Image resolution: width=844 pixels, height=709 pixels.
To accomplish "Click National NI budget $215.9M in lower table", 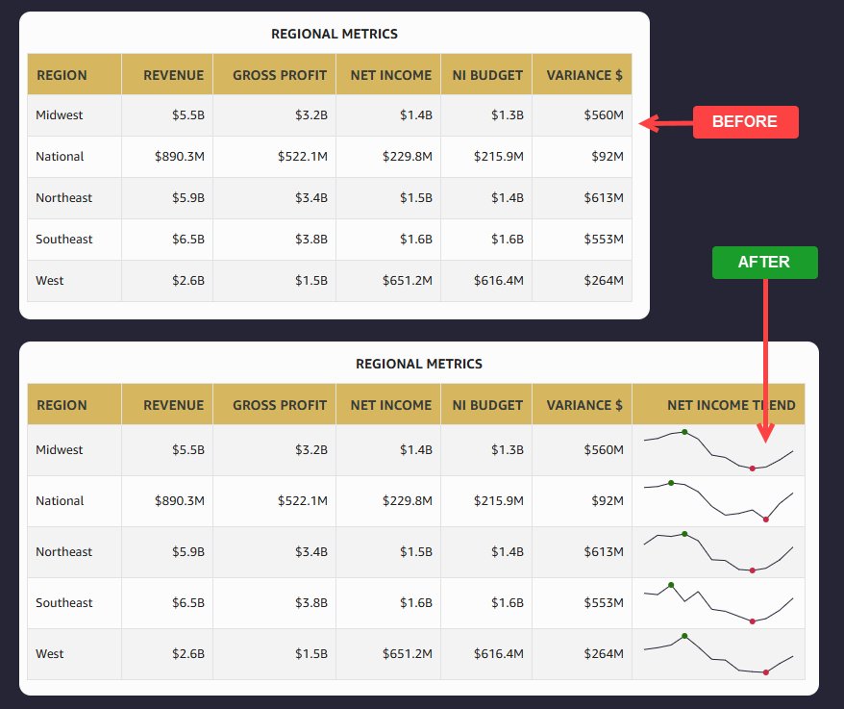I will pyautogui.click(x=499, y=501).
